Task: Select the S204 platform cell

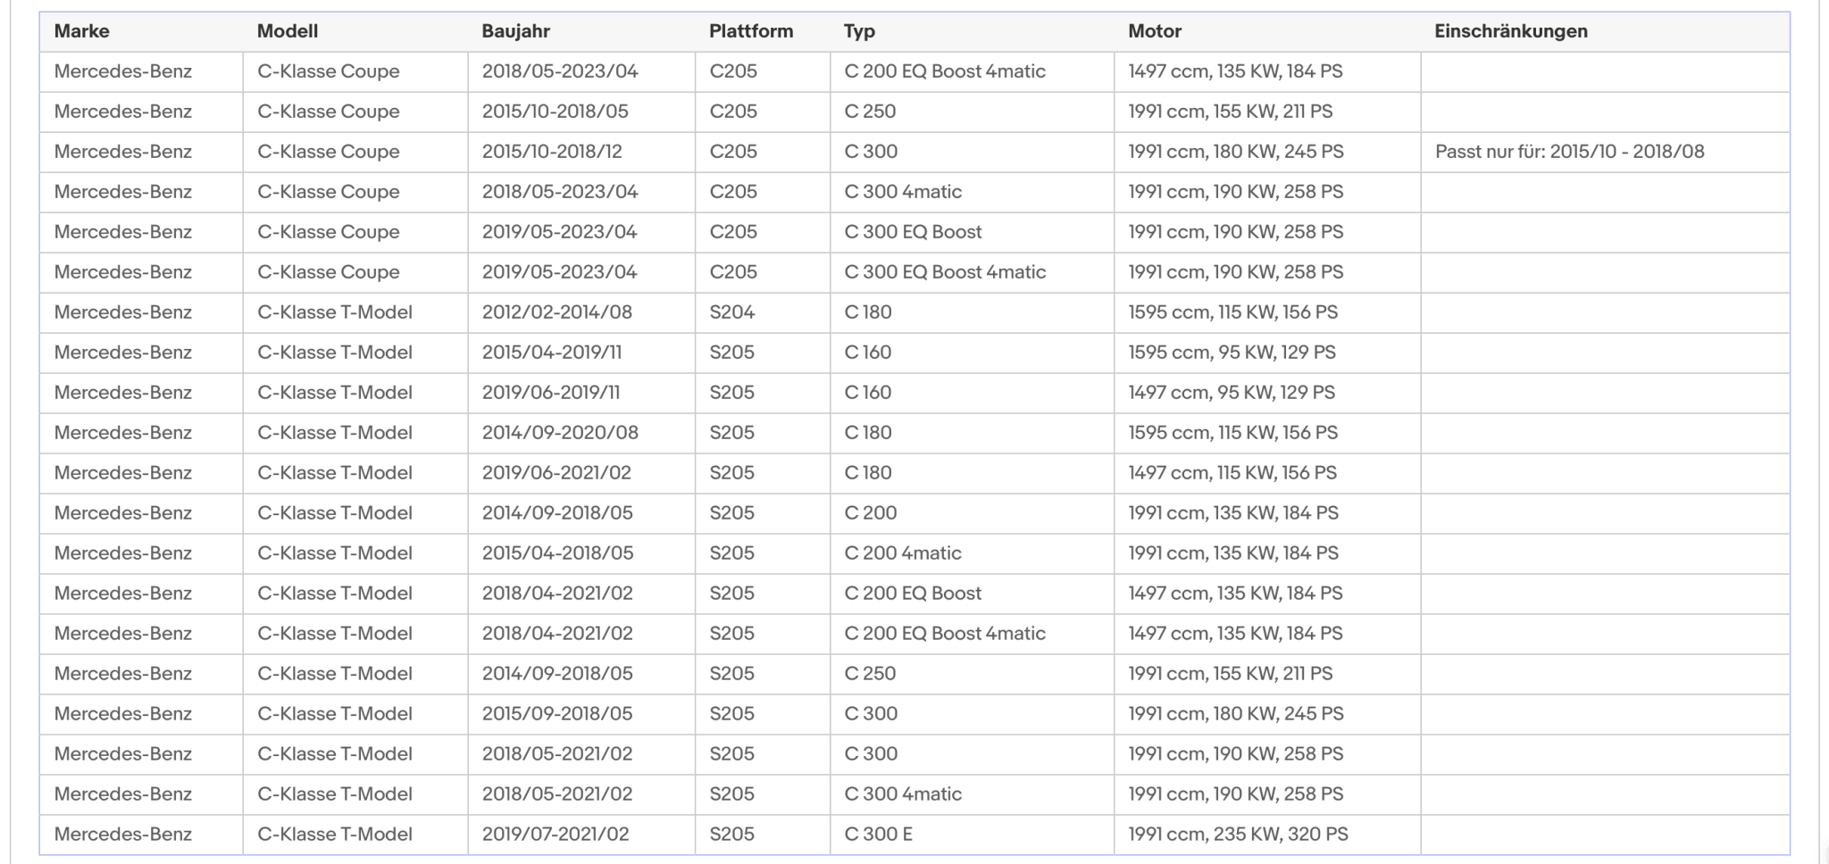Action: point(763,312)
